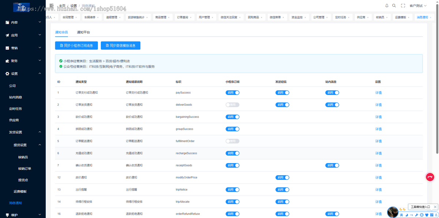This screenshot has height=218, width=439.
Task: Collapse the sidebar with the hamburger icon
Action: [52, 5]
